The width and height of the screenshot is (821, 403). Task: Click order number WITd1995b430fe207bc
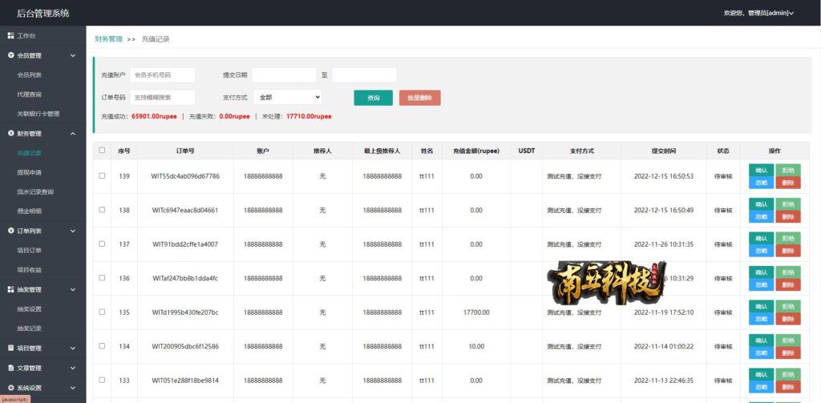click(x=185, y=312)
